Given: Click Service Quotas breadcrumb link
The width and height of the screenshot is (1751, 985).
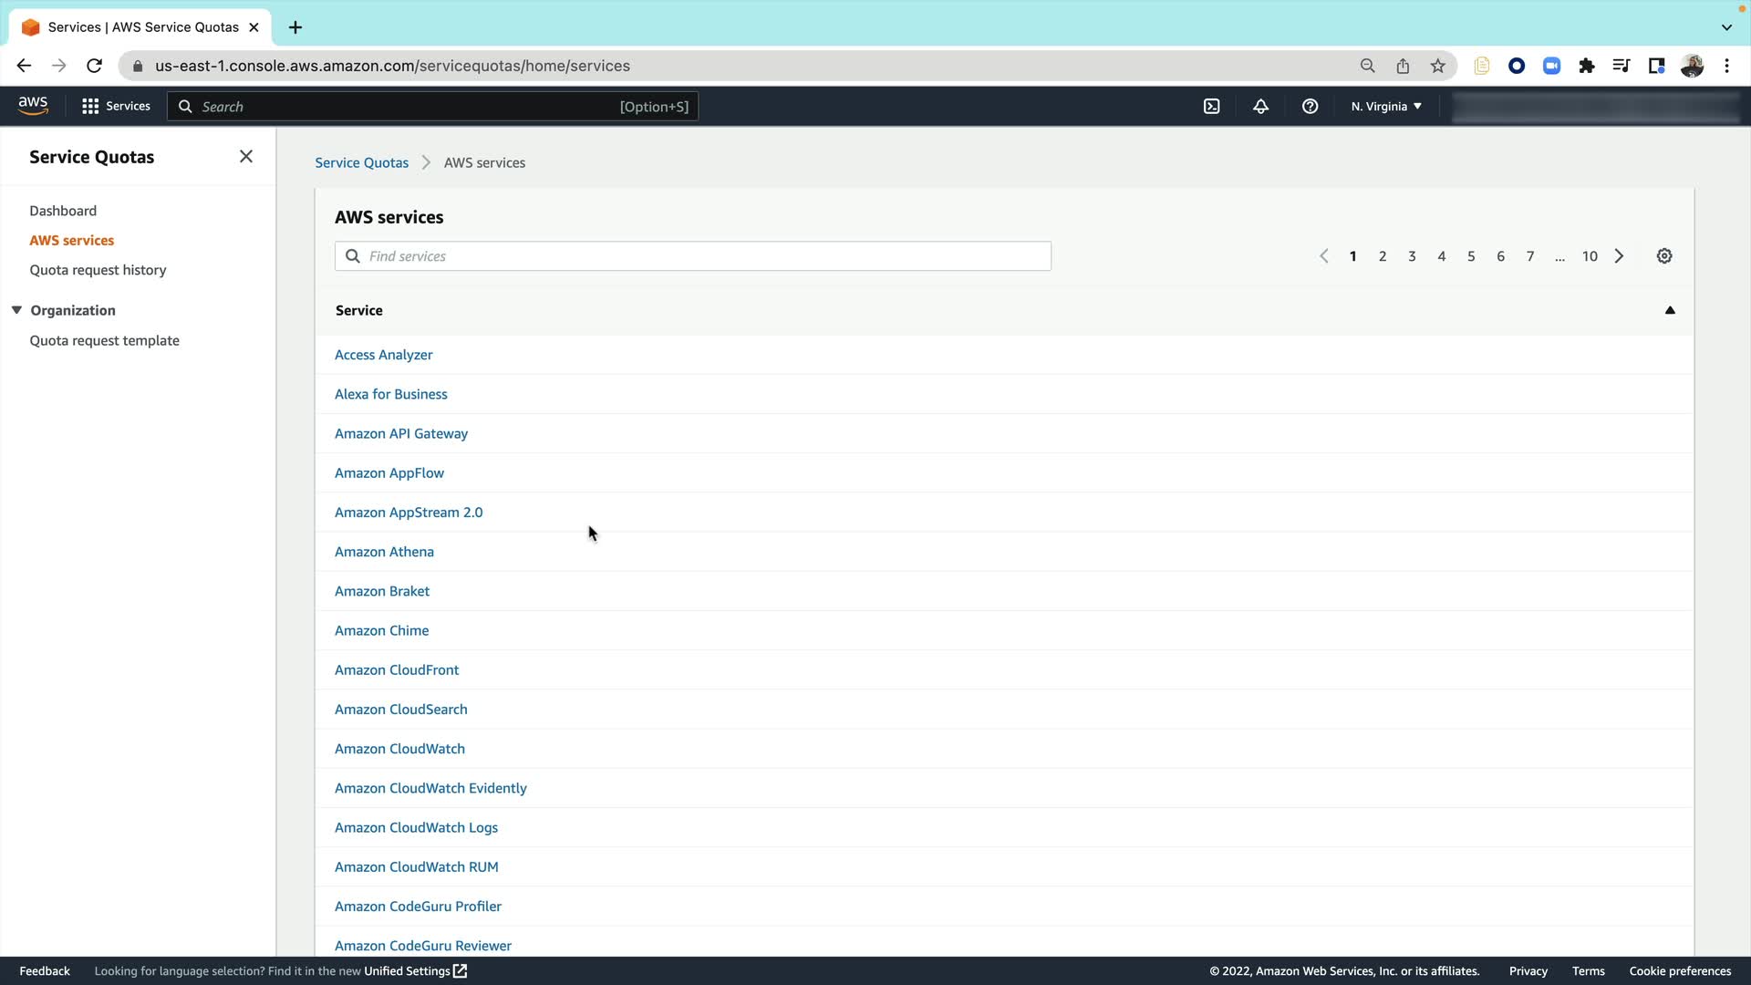Looking at the screenshot, I should pyautogui.click(x=361, y=163).
